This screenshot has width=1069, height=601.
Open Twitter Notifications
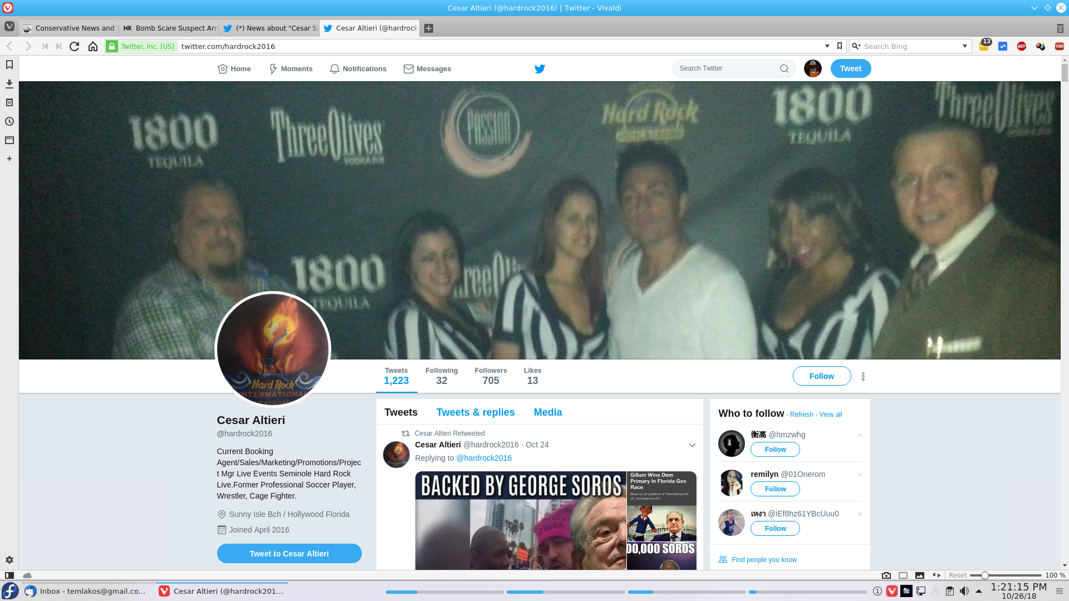(x=358, y=69)
